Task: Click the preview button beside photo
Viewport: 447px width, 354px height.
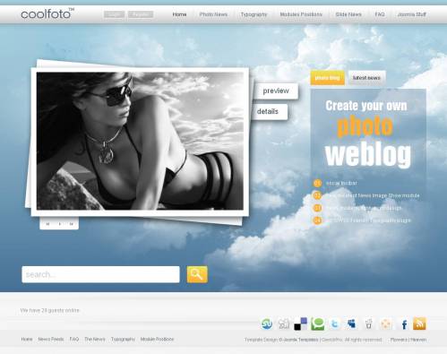Action: [276, 91]
